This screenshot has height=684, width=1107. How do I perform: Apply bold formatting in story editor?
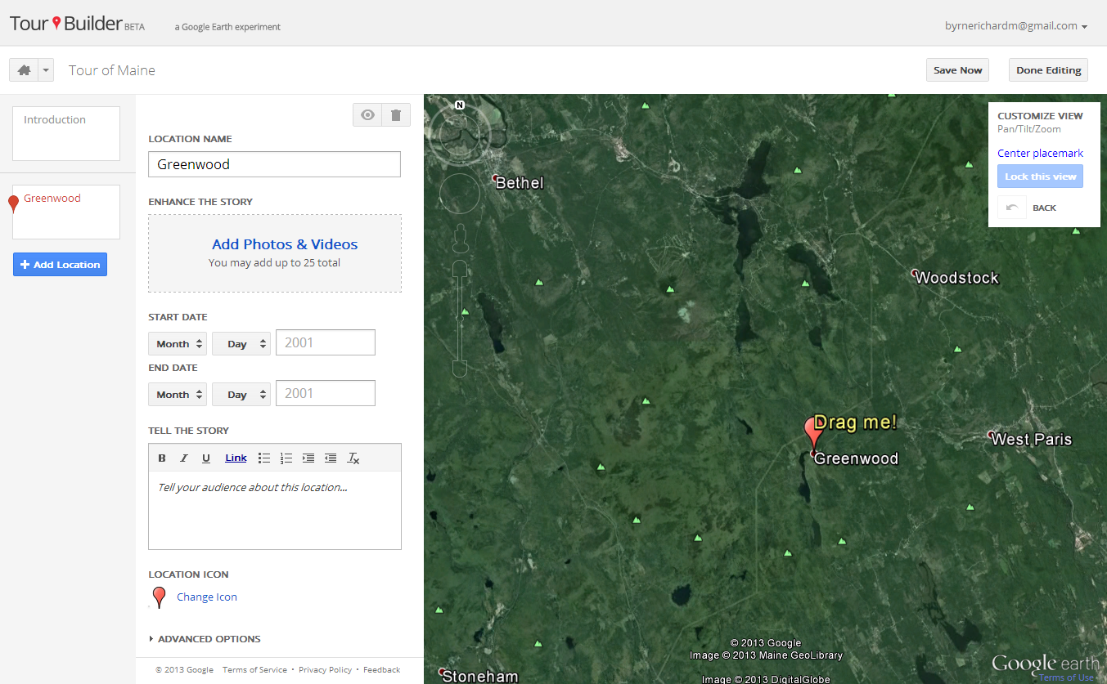[x=162, y=458]
